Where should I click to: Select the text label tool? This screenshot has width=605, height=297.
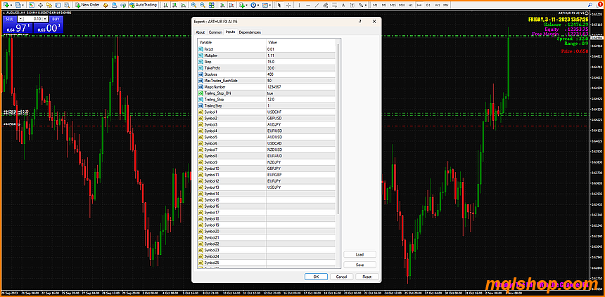coord(352,5)
